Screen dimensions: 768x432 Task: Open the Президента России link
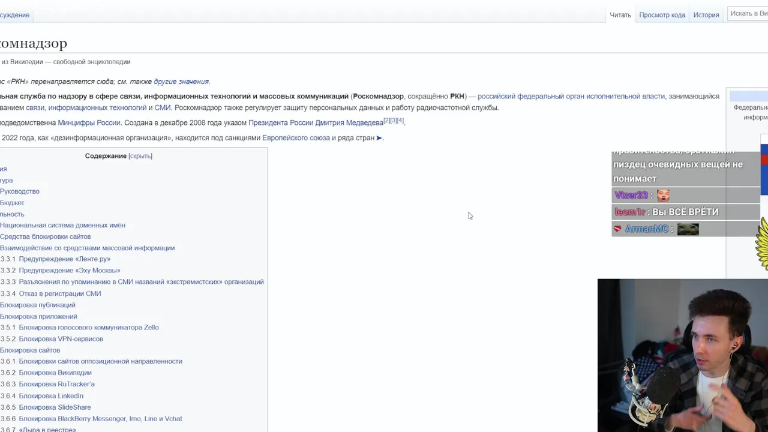[281, 123]
